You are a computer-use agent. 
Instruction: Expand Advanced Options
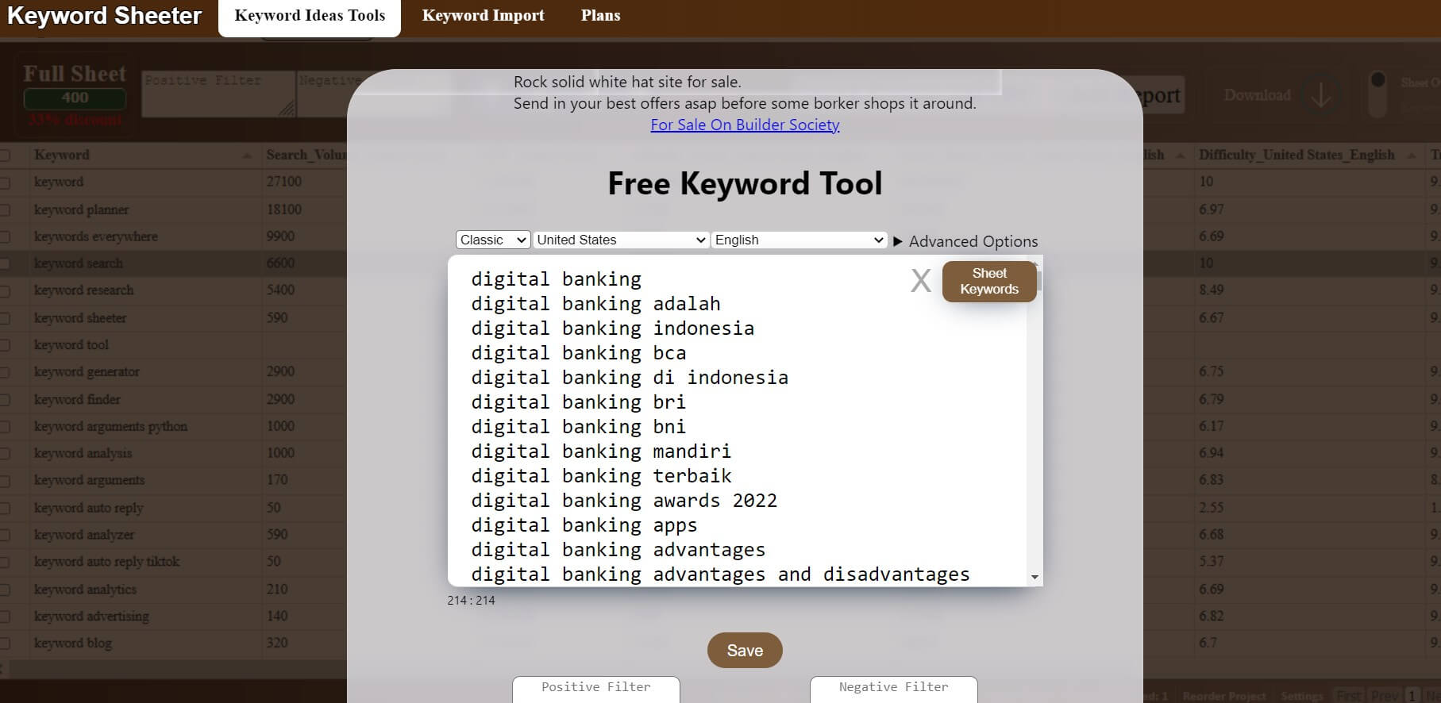pos(965,241)
